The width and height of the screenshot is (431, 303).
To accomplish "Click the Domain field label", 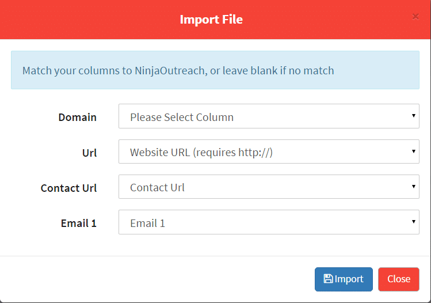I will tap(77, 118).
